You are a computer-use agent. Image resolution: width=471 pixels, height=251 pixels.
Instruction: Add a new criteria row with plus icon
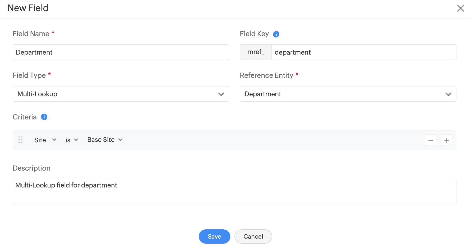tap(446, 140)
